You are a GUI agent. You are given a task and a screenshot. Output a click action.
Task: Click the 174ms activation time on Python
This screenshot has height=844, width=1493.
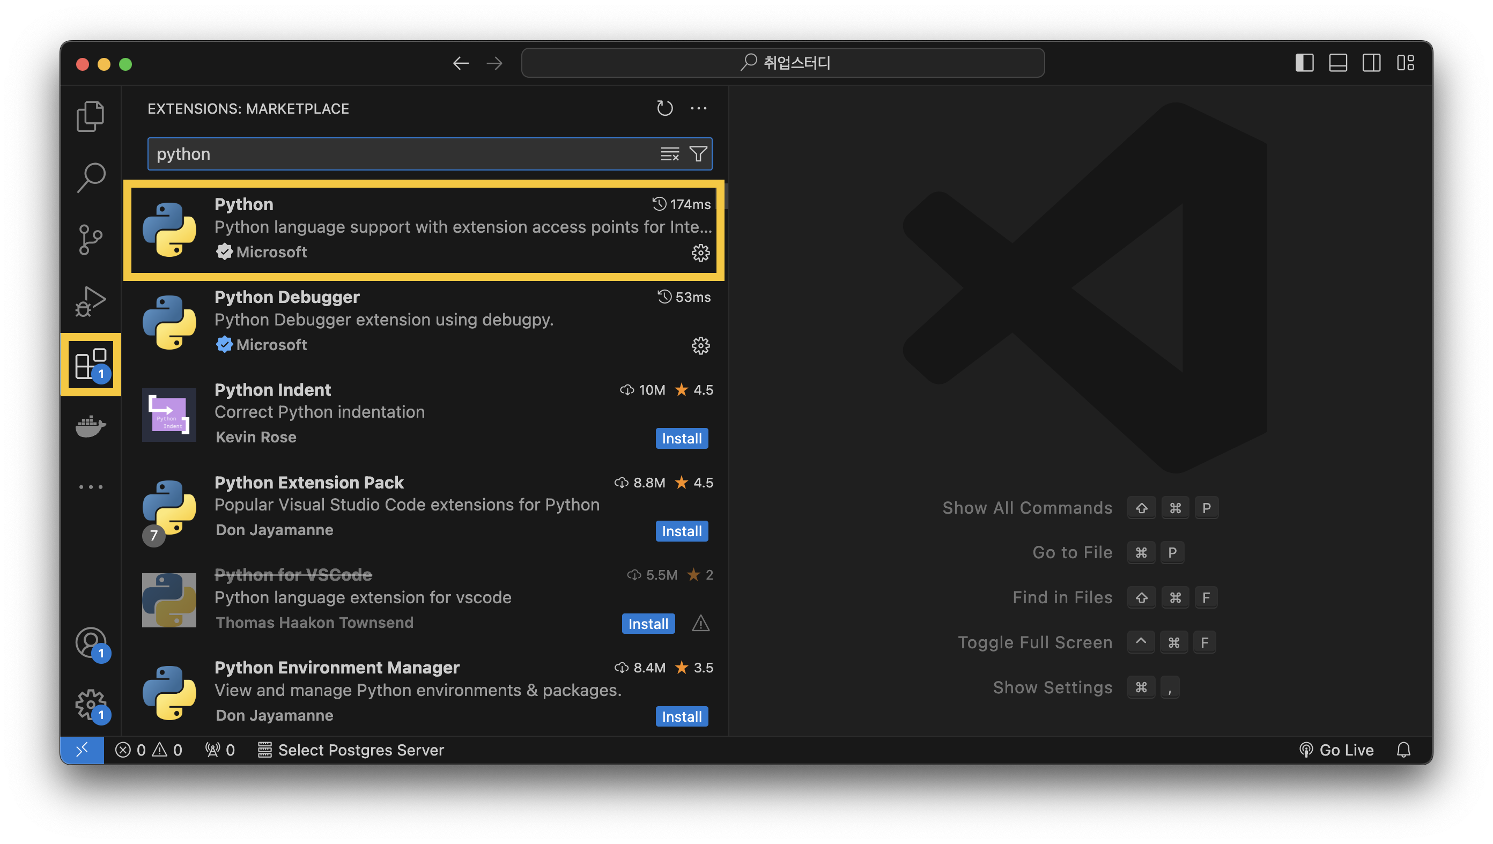[x=682, y=204]
